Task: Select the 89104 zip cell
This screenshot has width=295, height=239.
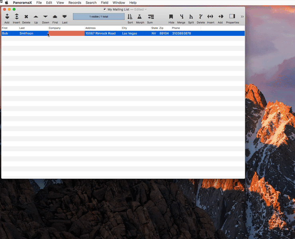Action: pos(165,33)
